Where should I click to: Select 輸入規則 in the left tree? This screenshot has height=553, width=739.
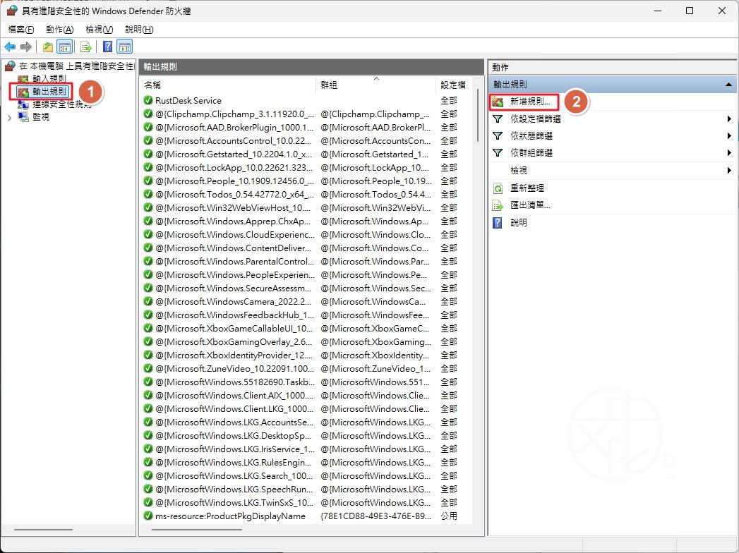click(x=49, y=78)
